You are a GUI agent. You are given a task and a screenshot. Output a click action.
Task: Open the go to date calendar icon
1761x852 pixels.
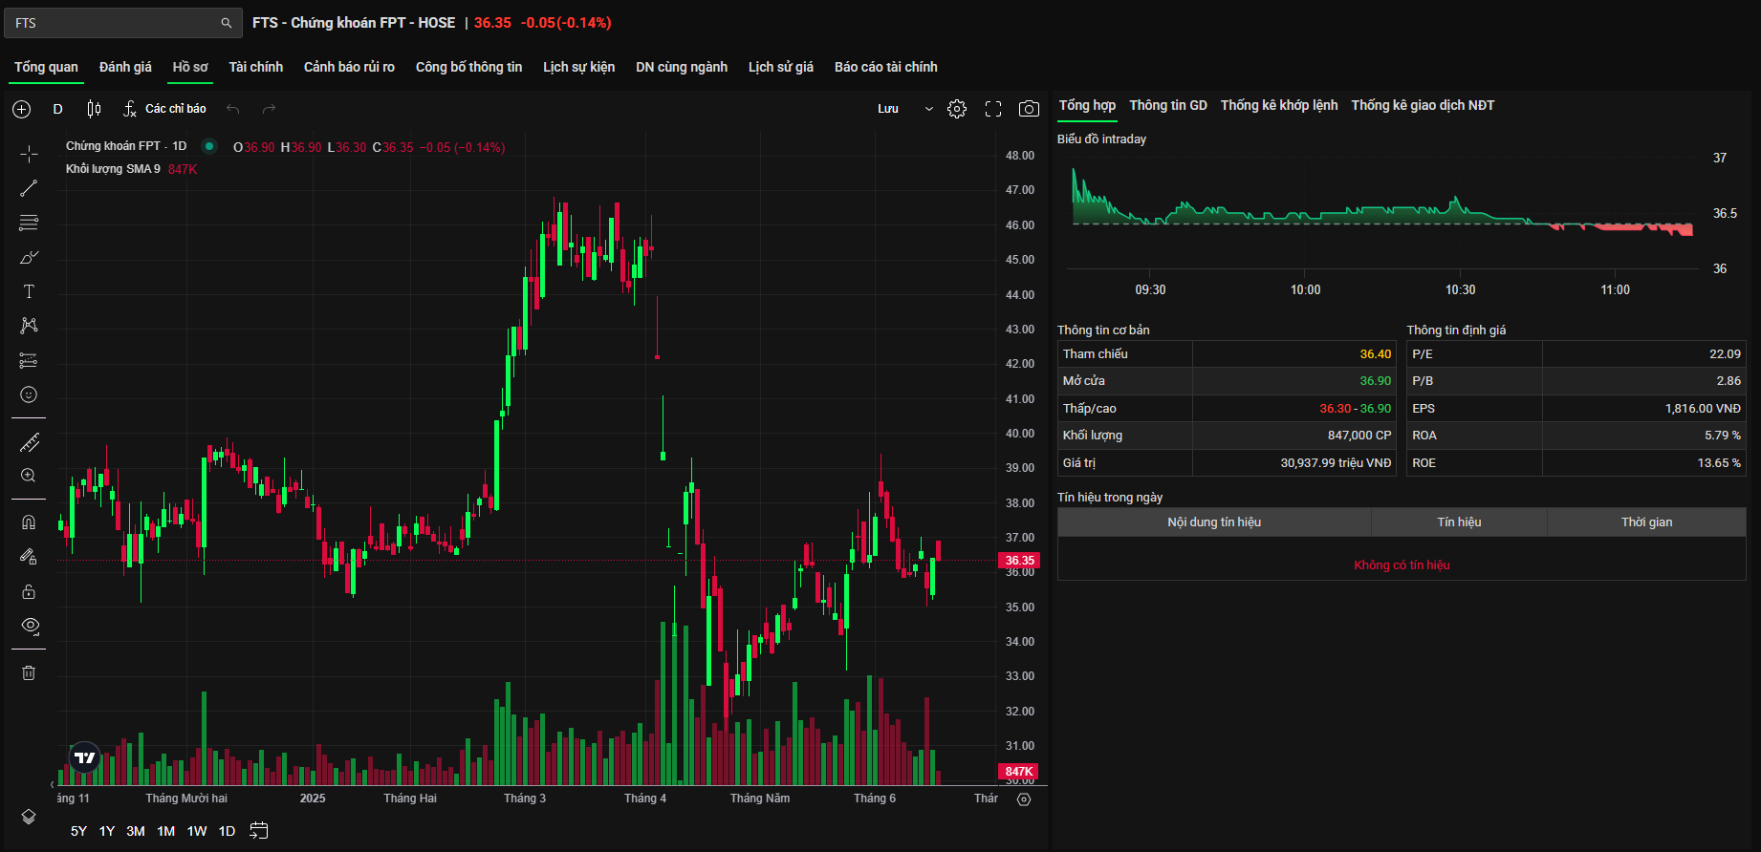258,831
